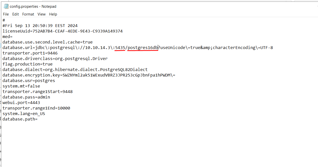Click the transporter.port1=9446 line
318x167 pixels.
[x=30, y=53]
